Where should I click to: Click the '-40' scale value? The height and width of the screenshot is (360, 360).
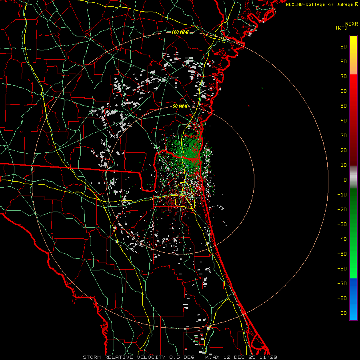[342, 239]
